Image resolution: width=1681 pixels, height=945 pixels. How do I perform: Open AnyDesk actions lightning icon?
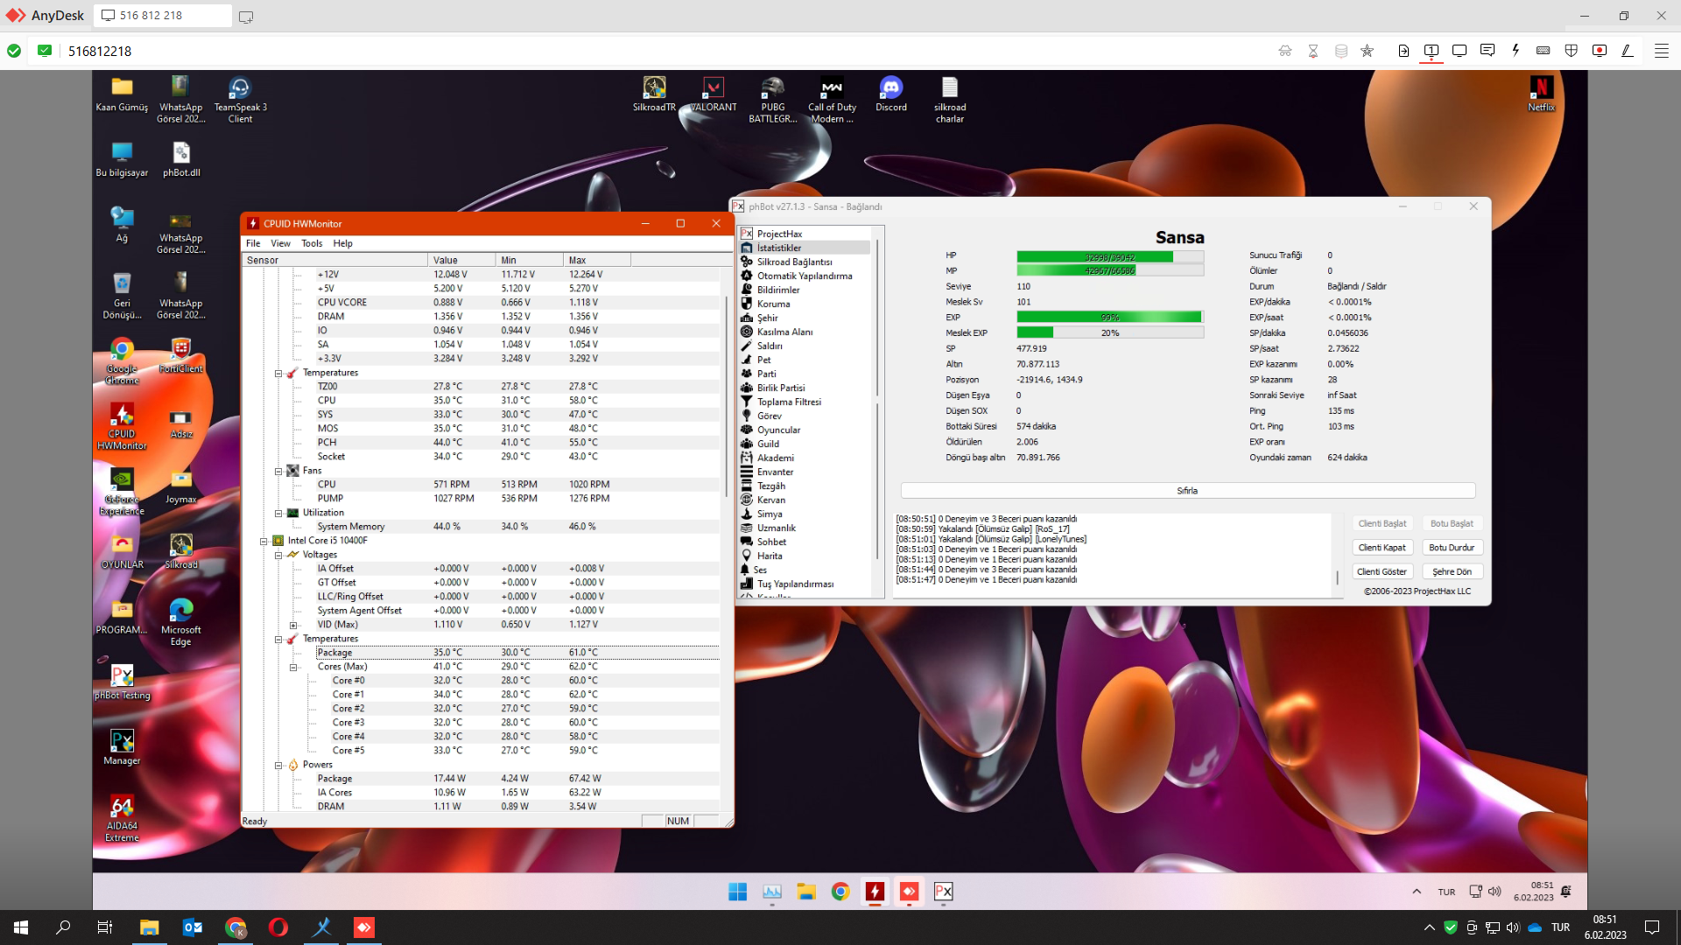click(x=1516, y=51)
